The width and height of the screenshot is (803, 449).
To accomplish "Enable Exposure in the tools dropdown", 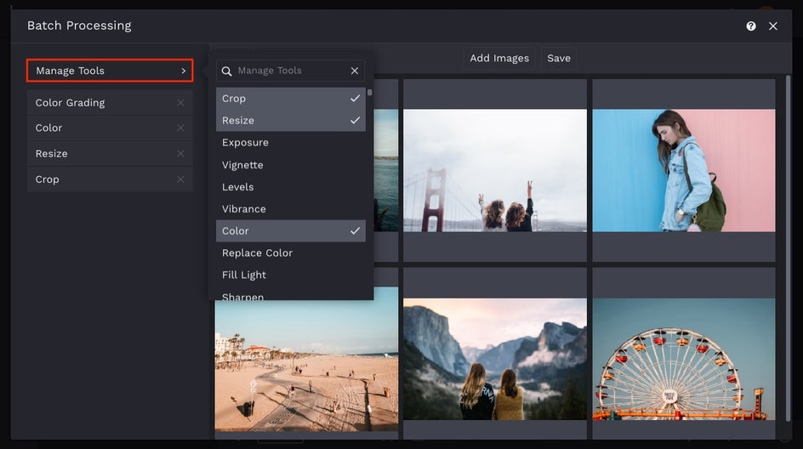I will 290,142.
